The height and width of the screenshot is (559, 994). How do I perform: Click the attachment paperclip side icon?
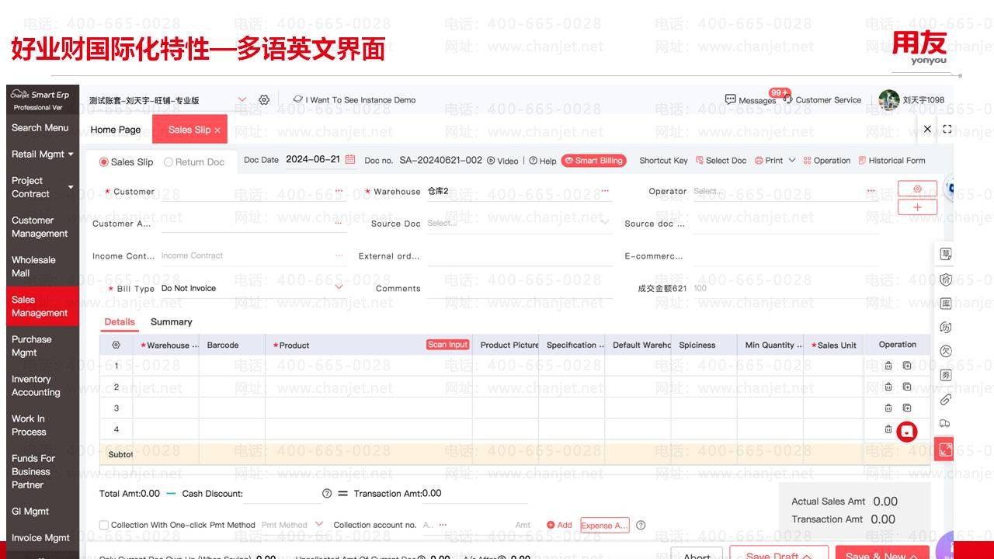945,400
